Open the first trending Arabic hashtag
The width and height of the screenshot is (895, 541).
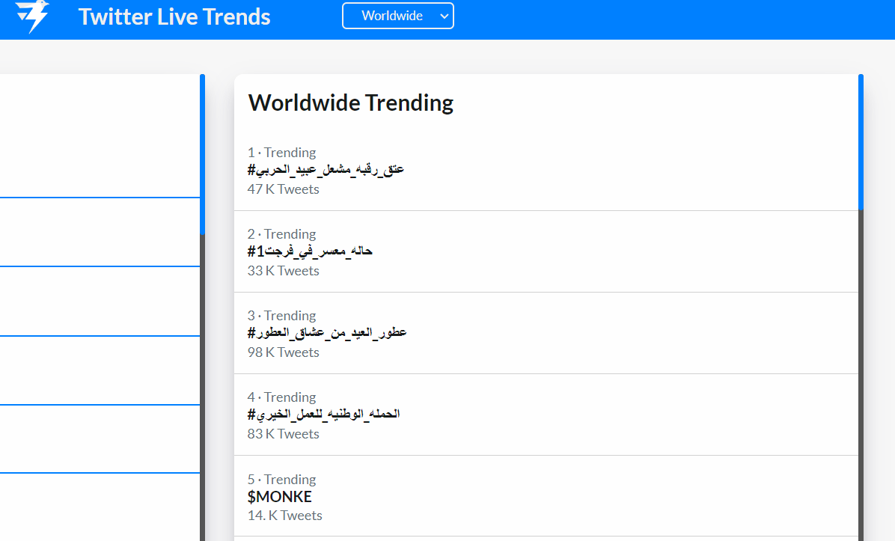tap(326, 170)
